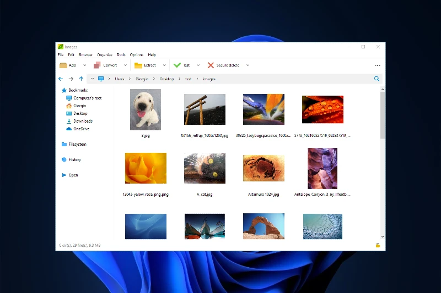Open the Edit menu

point(71,54)
